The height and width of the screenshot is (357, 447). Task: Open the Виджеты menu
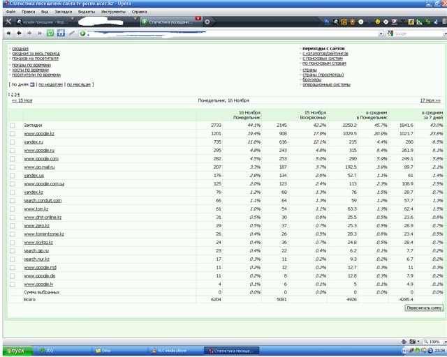(x=87, y=12)
